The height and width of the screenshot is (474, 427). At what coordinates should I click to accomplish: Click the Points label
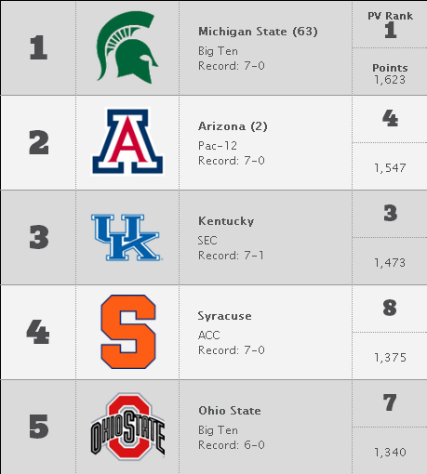[x=390, y=68]
